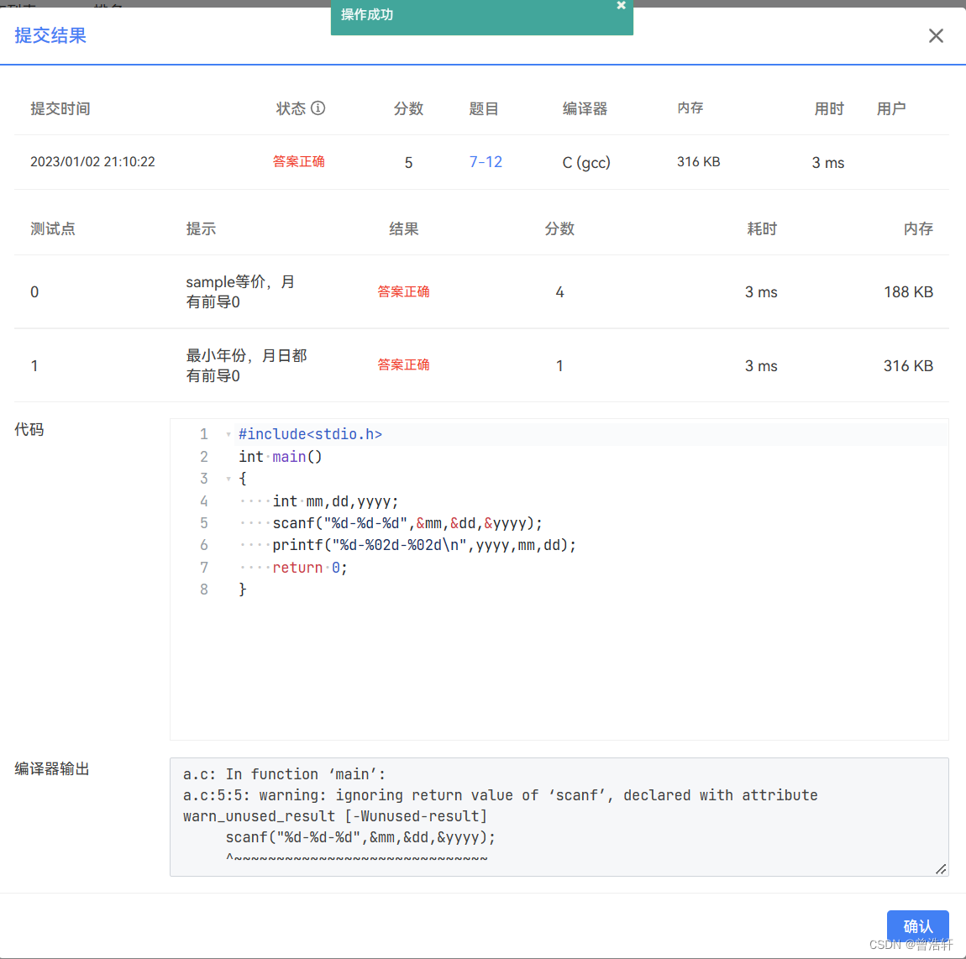Open problem 7-12 link
Image resolution: width=966 pixels, height=959 pixels.
(x=486, y=162)
